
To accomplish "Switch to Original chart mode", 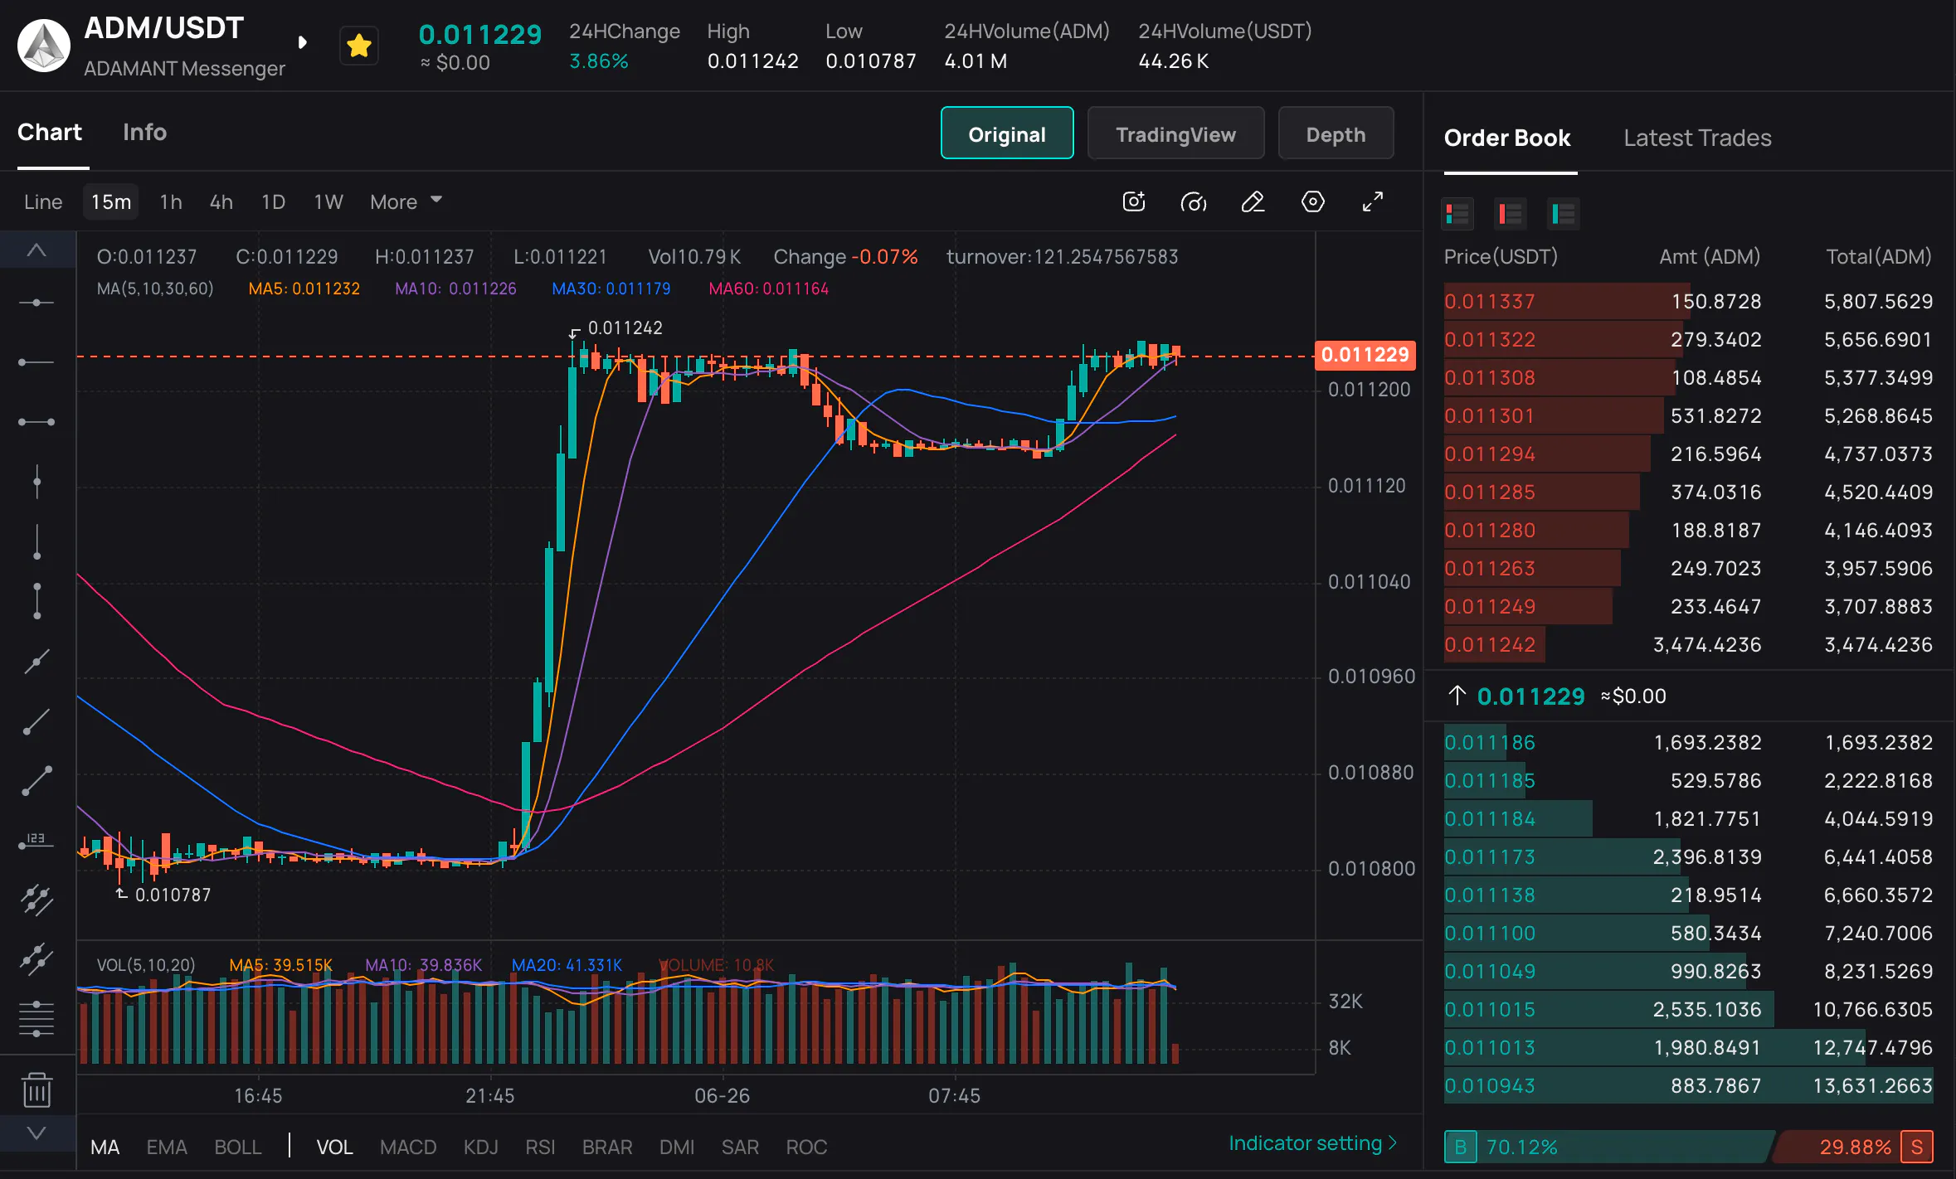I will (1007, 133).
